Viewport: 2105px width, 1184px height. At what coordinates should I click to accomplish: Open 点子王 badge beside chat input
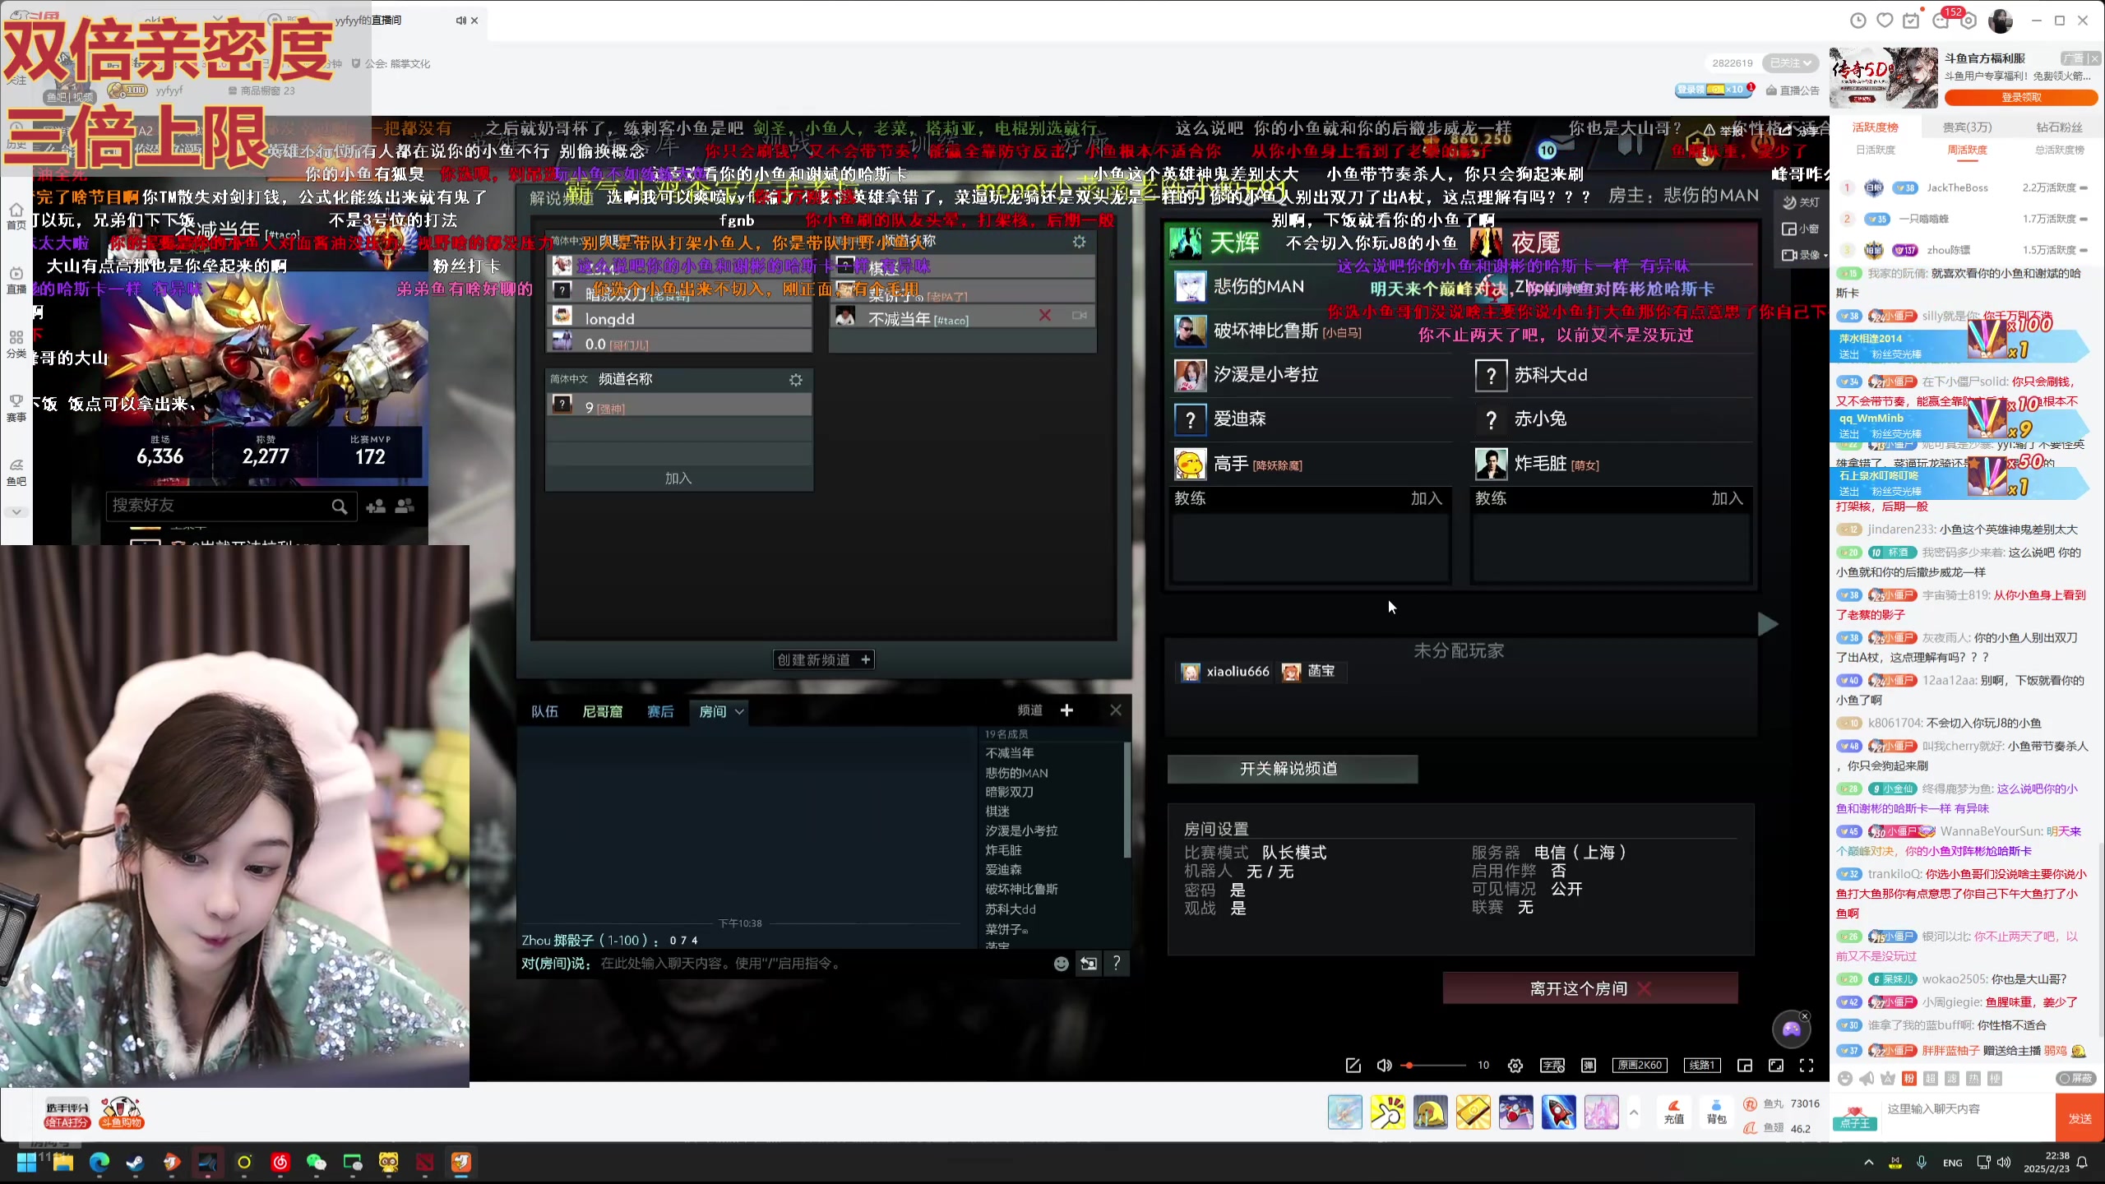pos(1855,1118)
